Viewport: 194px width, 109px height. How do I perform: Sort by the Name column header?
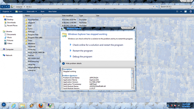pyautogui.click(x=42, y=15)
